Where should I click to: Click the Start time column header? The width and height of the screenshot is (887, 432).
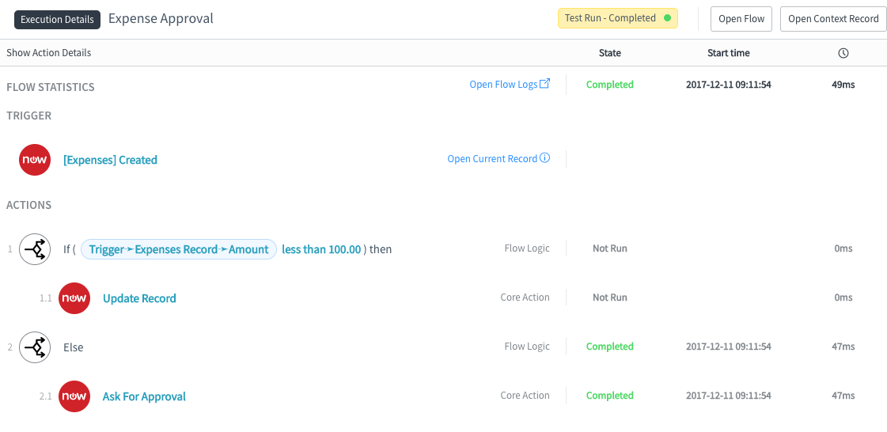[729, 52]
